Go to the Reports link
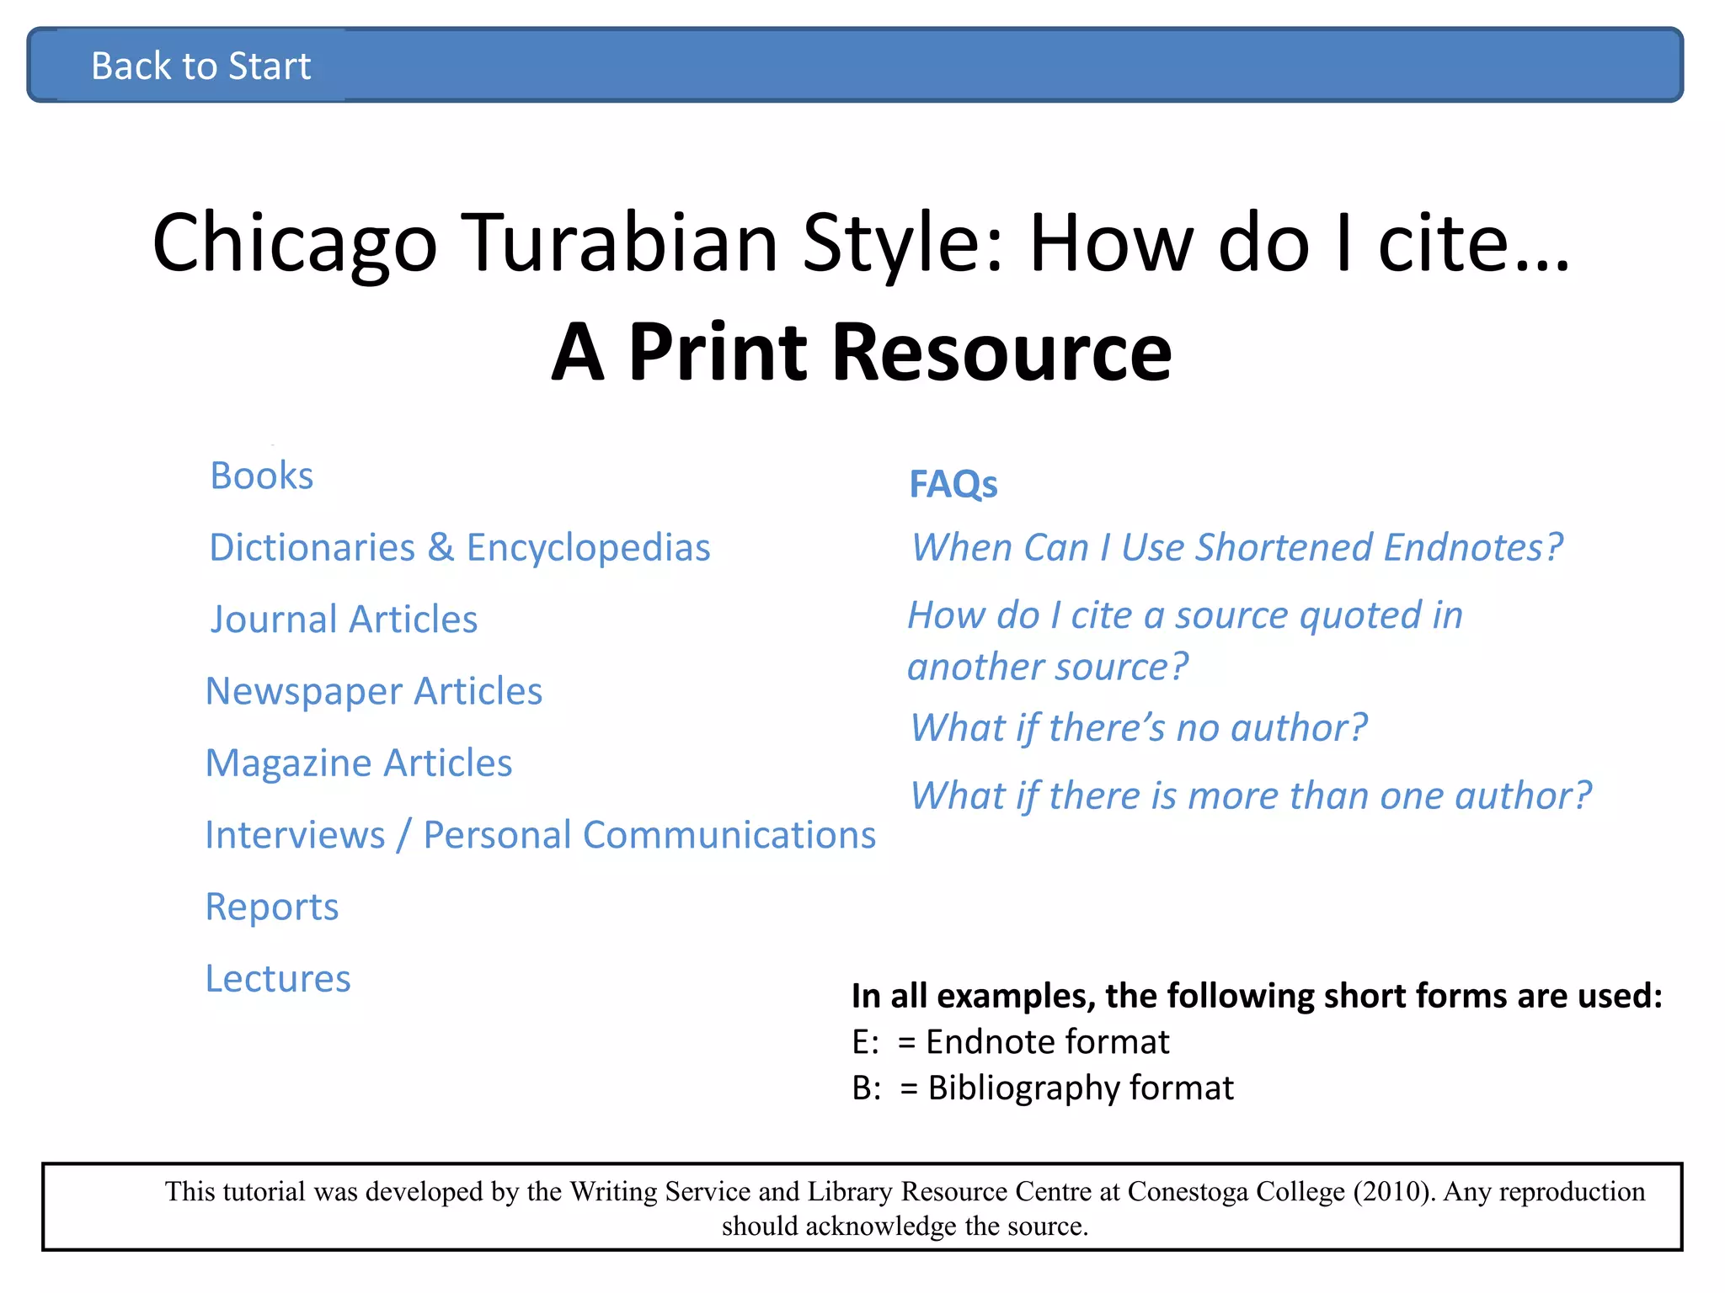The image size is (1725, 1293). 272,907
